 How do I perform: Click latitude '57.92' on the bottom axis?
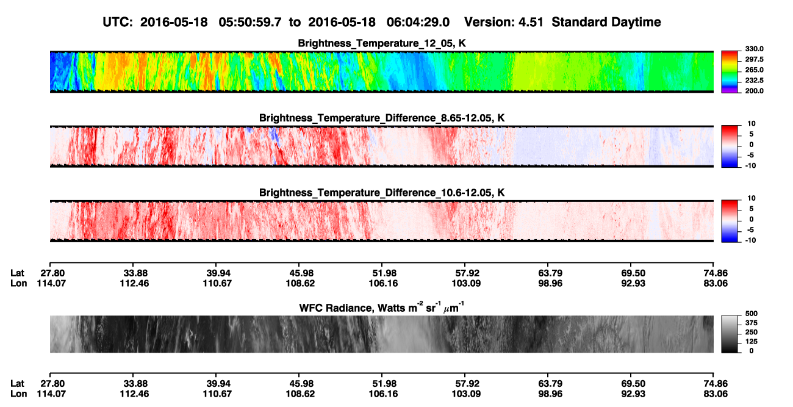point(467,384)
